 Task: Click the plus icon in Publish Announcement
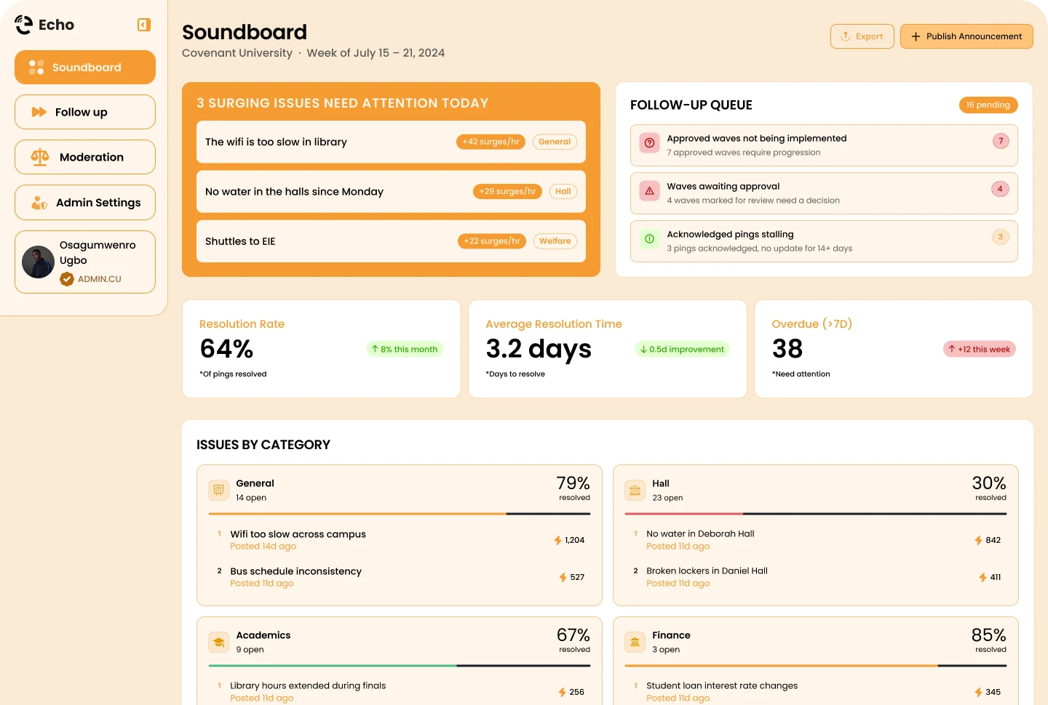tap(916, 36)
